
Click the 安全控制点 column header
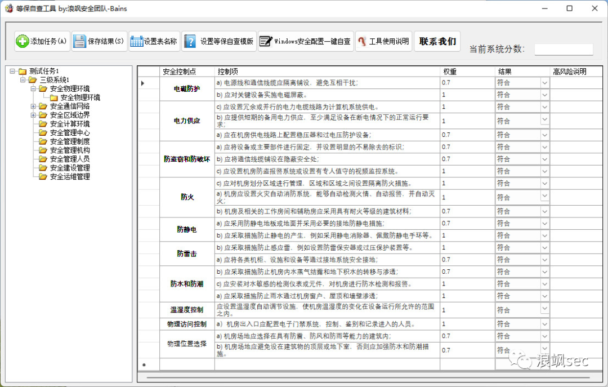(187, 72)
